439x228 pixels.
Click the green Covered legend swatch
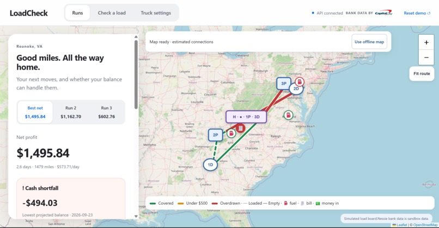[x=153, y=204]
